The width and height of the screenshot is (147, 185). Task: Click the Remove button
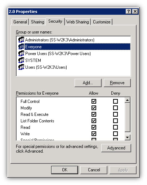pos(117,83)
